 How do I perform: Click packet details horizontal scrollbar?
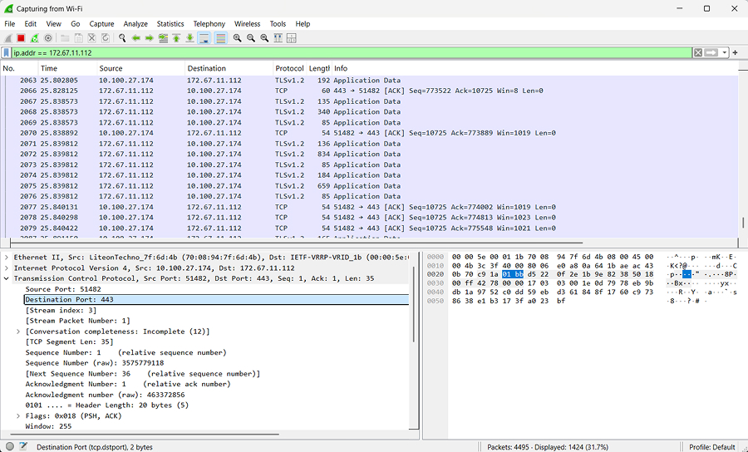[x=145, y=435]
